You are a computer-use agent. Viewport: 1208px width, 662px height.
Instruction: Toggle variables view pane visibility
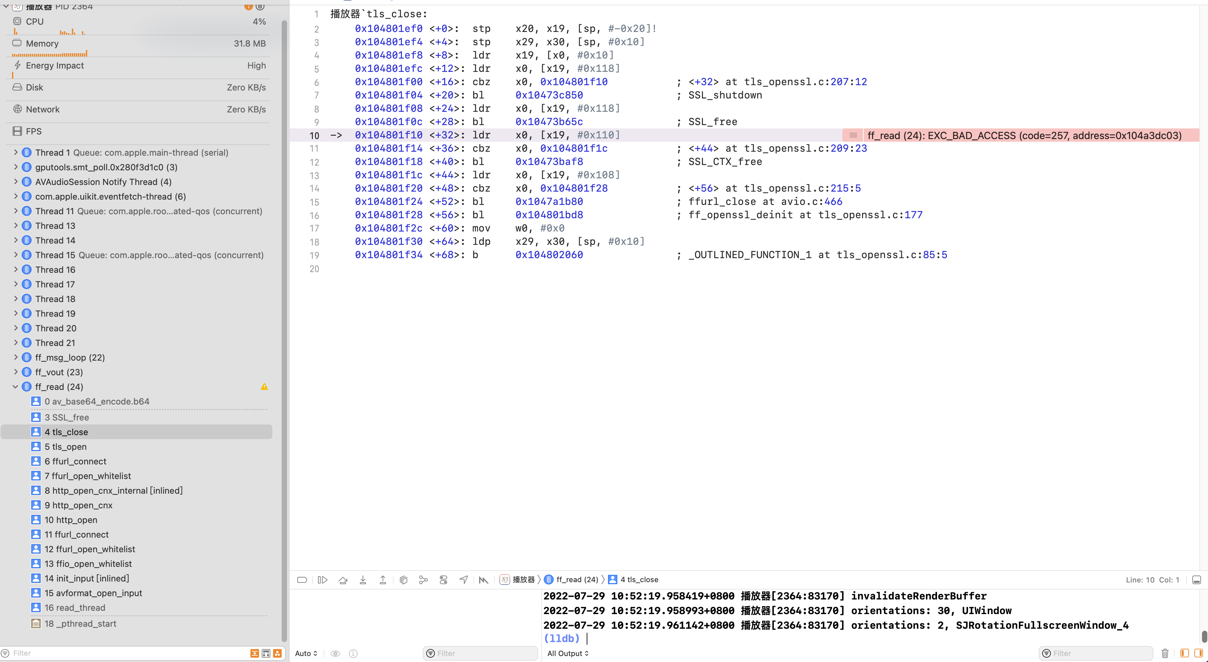(x=1185, y=653)
